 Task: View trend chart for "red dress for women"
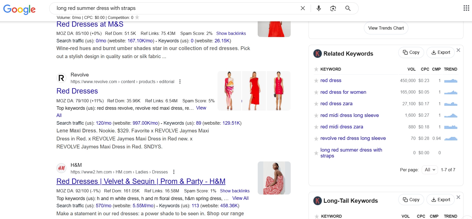[451, 92]
